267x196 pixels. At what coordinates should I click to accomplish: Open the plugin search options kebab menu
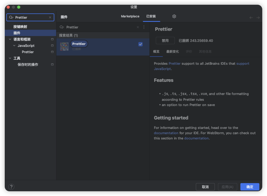pyautogui.click(x=144, y=27)
